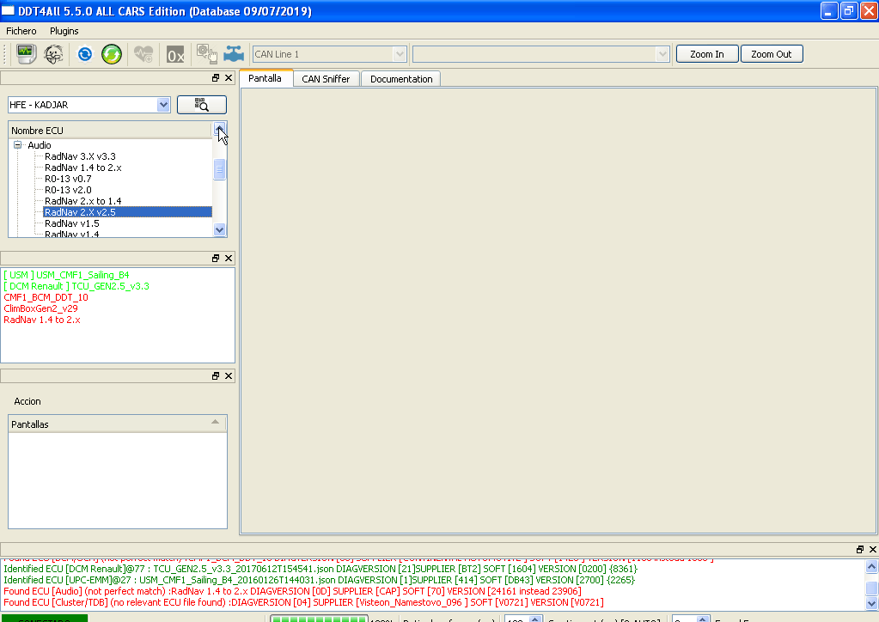
Task: Click the blue valve icon
Action: click(234, 54)
